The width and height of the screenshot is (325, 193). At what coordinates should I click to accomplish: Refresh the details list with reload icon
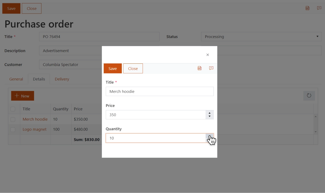[309, 96]
